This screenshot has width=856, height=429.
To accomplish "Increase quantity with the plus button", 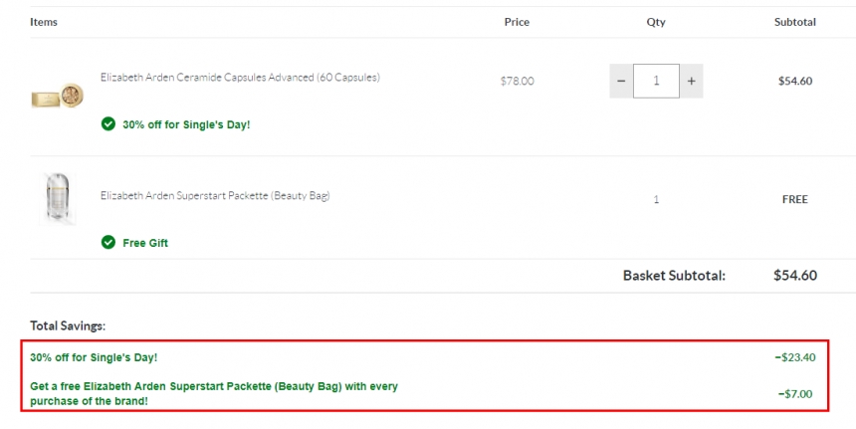I will pyautogui.click(x=691, y=82).
